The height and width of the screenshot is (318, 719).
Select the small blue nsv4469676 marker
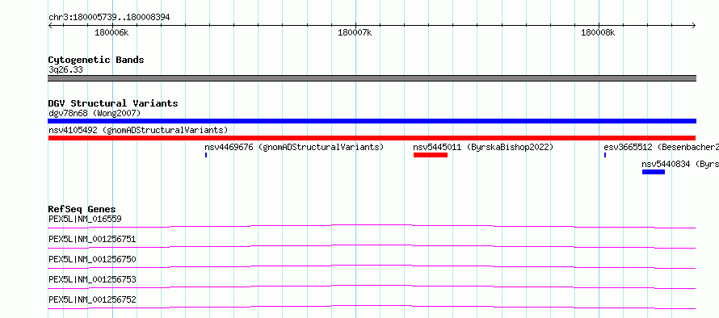(206, 155)
